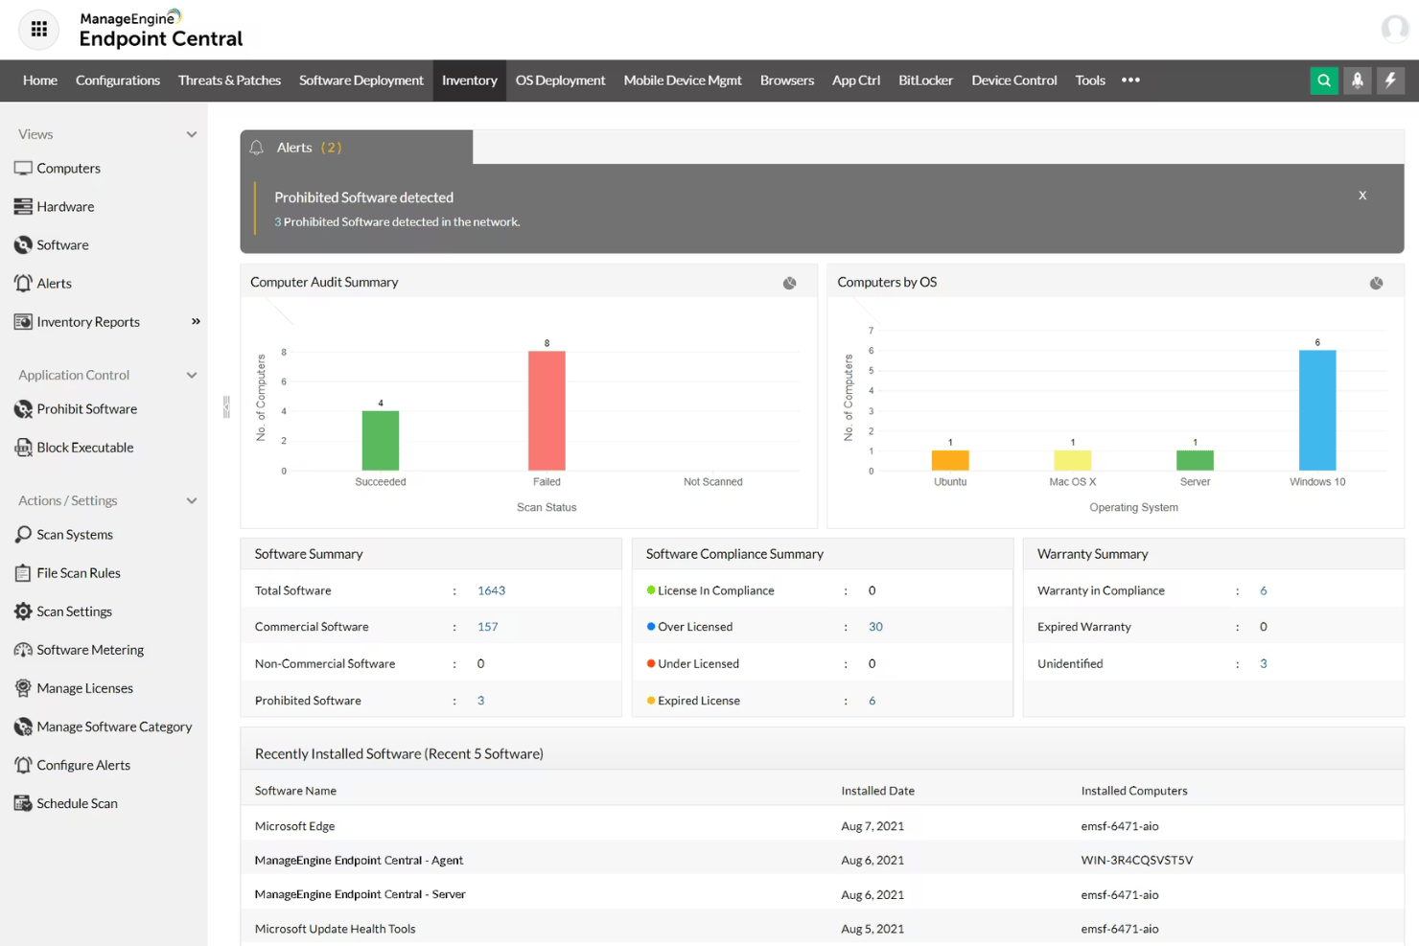Open the apps grid launcher icon
This screenshot has width=1419, height=946.
(x=39, y=30)
